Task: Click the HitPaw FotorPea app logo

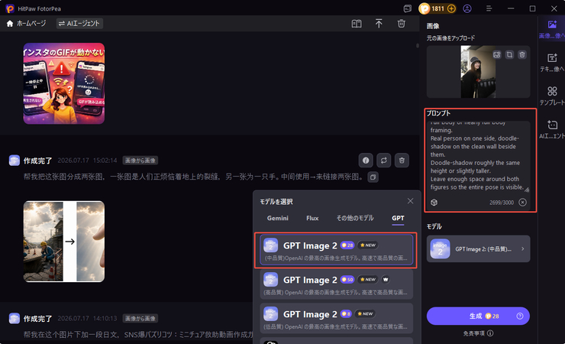Action: point(10,8)
